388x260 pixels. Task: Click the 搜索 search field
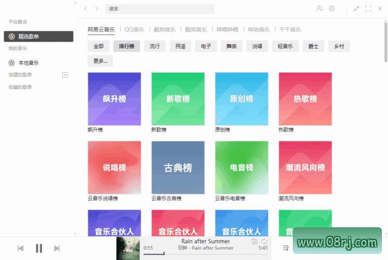160,9
